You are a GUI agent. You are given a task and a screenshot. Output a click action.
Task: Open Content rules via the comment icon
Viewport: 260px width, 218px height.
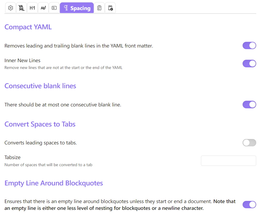point(54,8)
